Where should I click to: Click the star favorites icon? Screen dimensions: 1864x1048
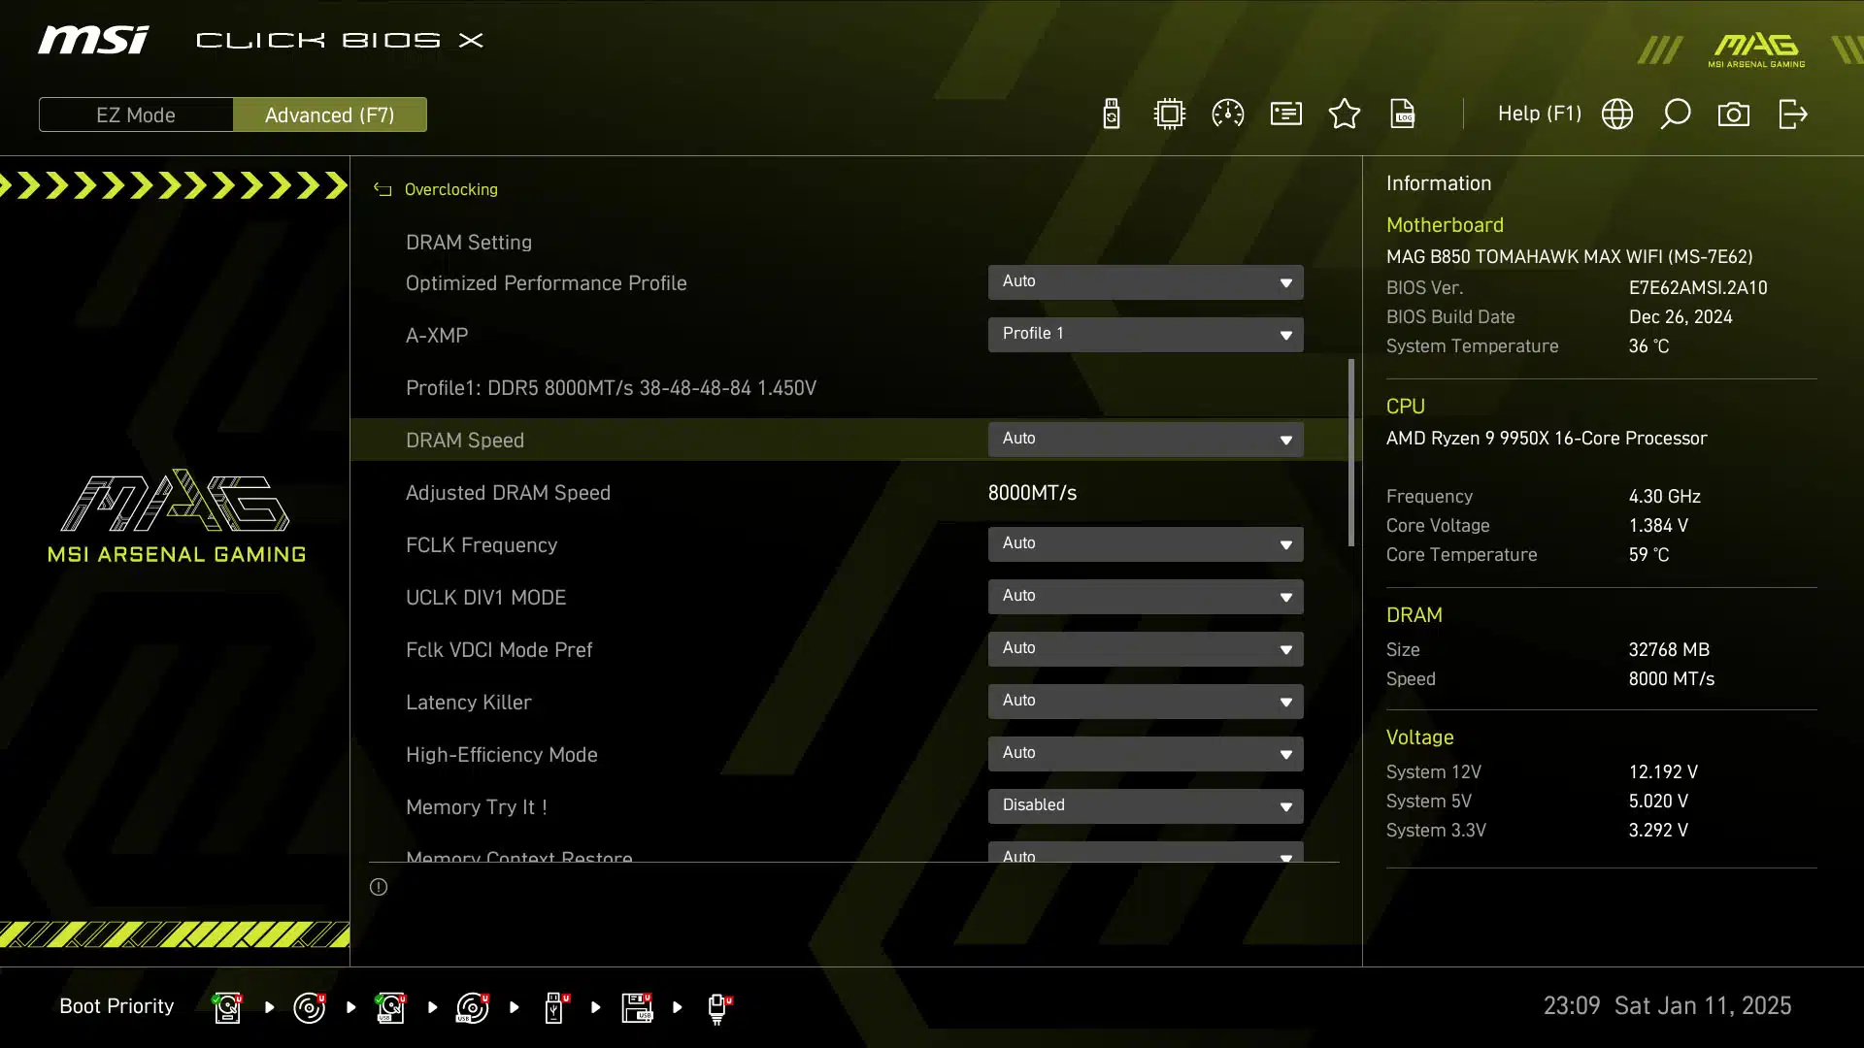point(1345,115)
